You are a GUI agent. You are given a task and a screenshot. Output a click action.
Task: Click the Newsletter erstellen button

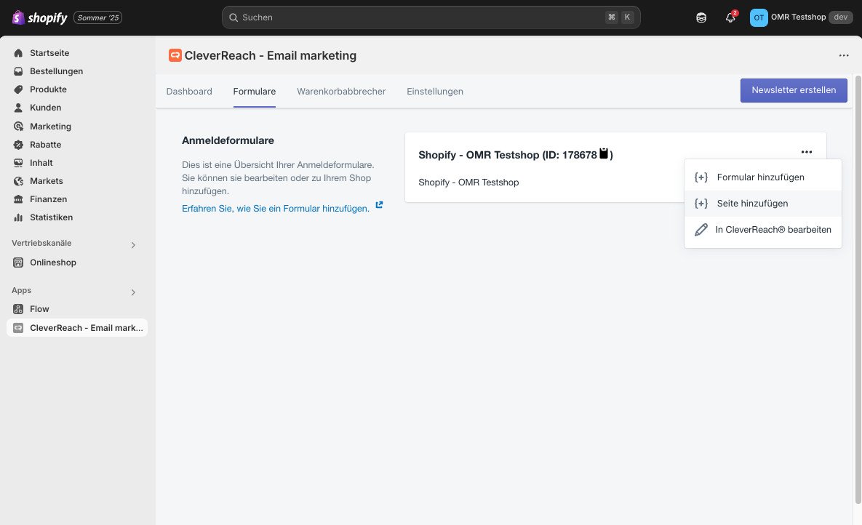[x=794, y=90]
